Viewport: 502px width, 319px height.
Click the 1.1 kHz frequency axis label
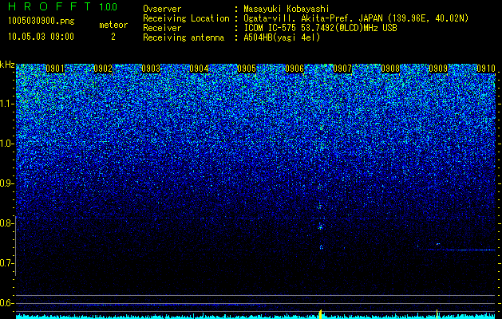[7, 104]
